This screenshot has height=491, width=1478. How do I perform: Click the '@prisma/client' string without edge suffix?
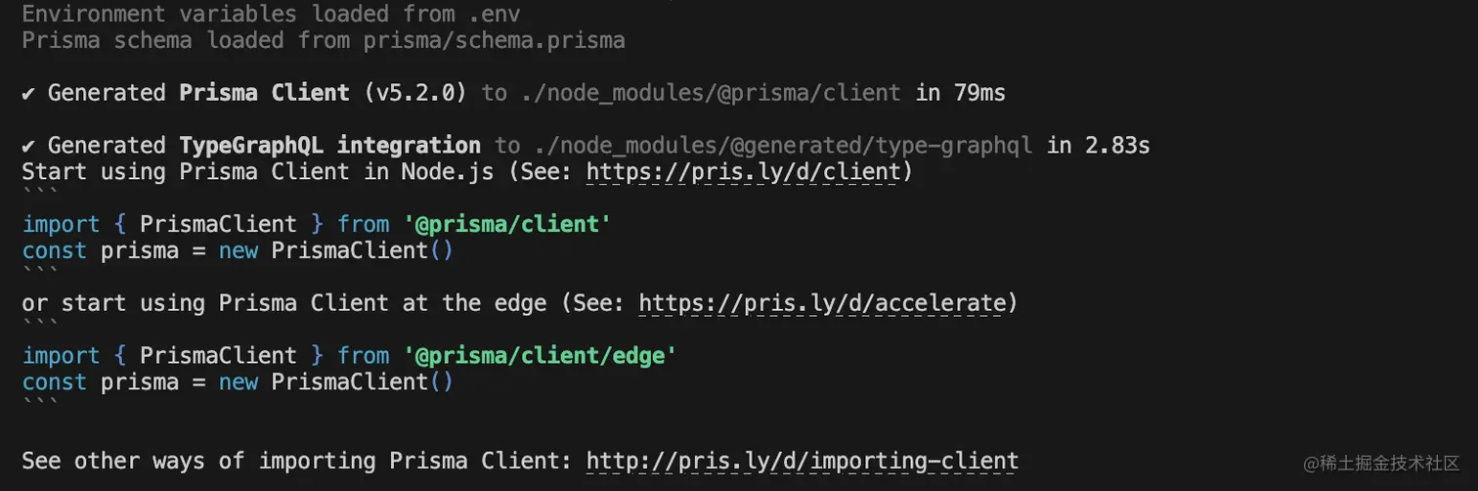(x=501, y=224)
